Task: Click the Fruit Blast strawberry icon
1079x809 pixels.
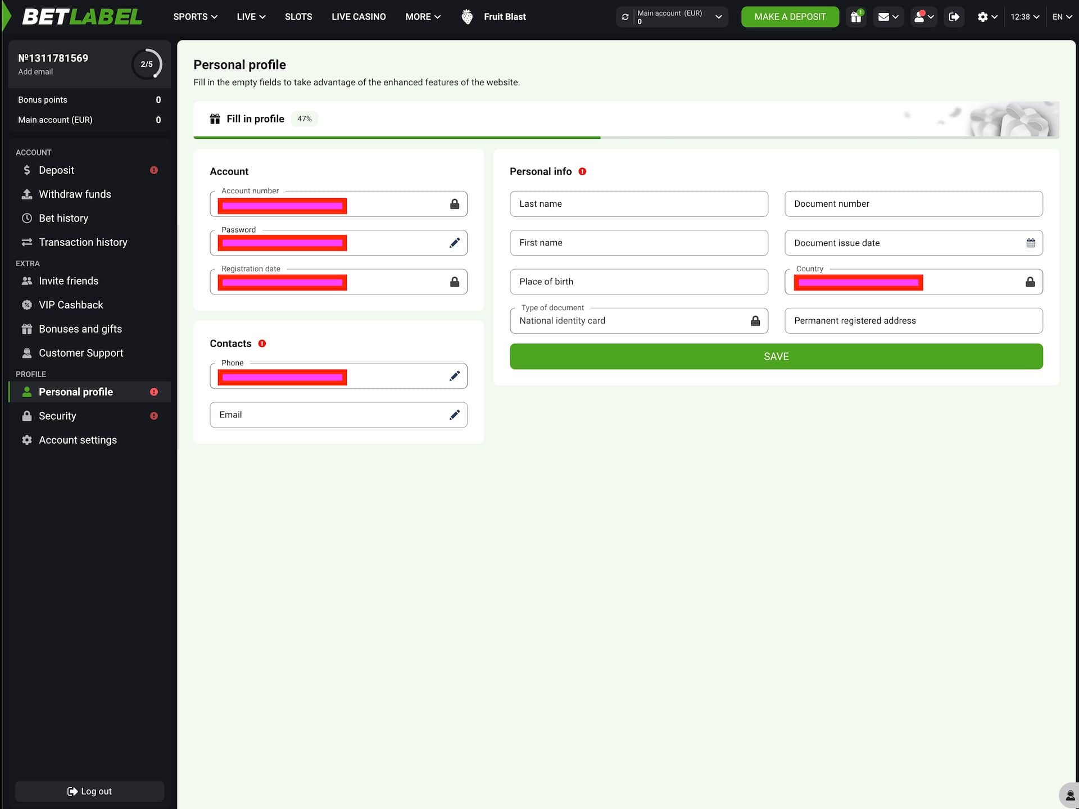Action: [x=467, y=17]
